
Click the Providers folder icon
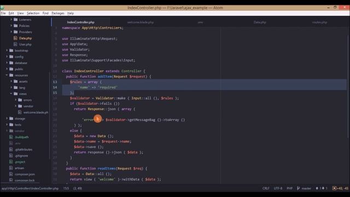point(16,32)
